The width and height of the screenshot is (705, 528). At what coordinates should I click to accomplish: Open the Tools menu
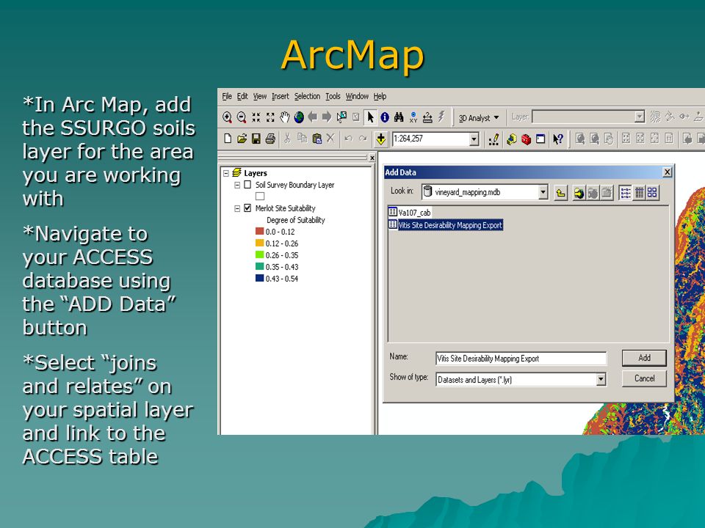(x=333, y=96)
